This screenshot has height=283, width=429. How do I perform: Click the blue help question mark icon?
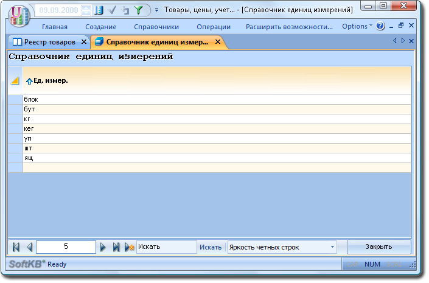tap(380, 26)
